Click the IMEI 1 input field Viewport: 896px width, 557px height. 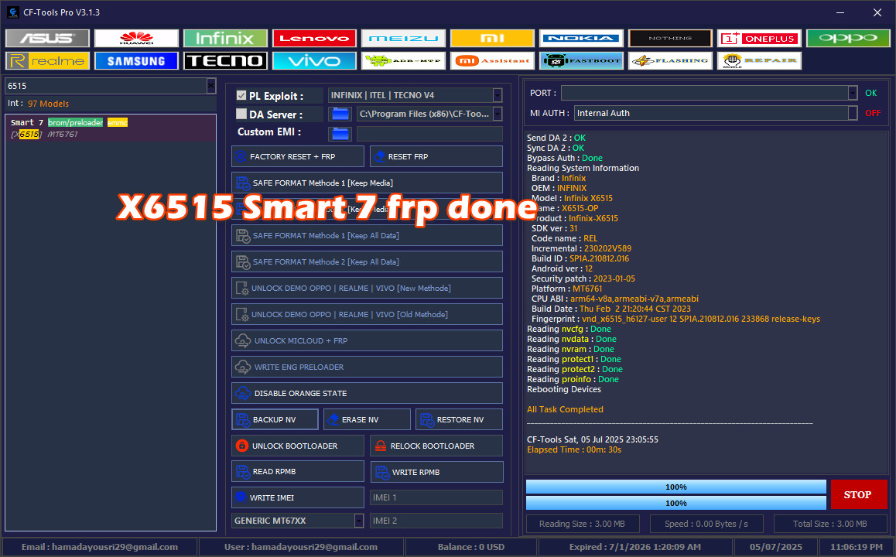tap(436, 497)
